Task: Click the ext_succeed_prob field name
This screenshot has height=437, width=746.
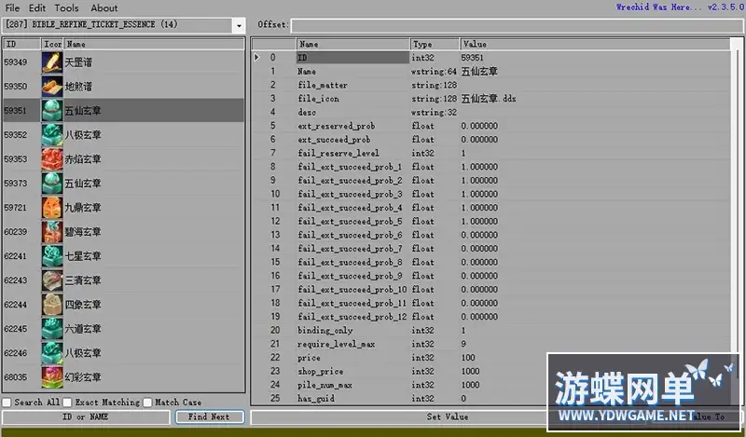Action: (x=334, y=140)
